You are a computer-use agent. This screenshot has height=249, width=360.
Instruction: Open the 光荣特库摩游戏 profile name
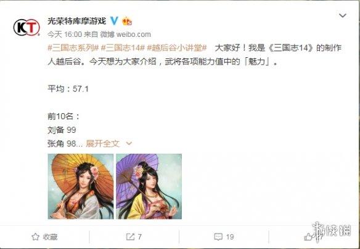76,21
